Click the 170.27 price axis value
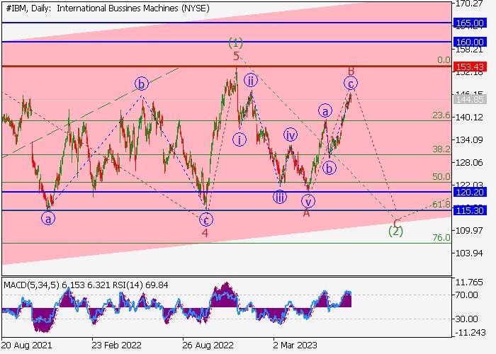The height and width of the screenshot is (354, 496). click(x=469, y=4)
